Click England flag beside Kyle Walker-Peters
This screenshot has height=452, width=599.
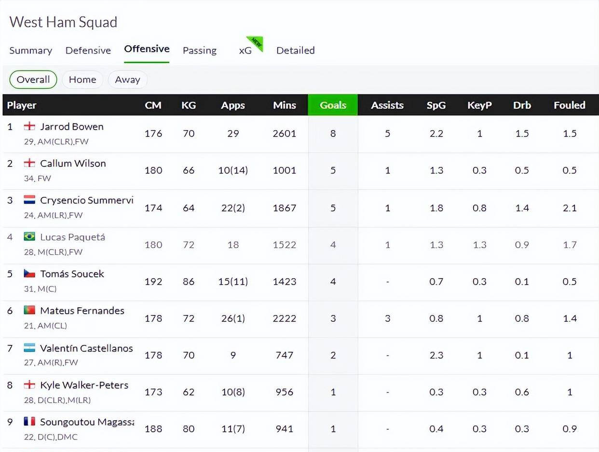tap(29, 384)
